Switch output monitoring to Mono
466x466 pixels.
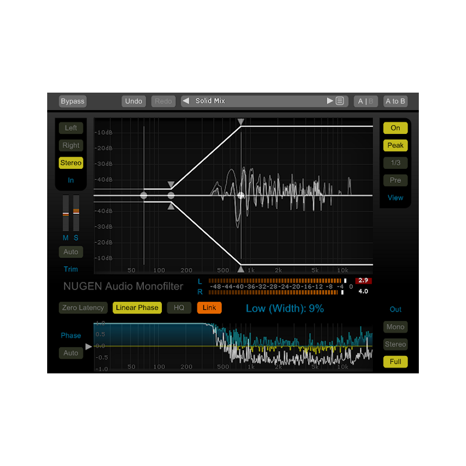click(x=396, y=327)
